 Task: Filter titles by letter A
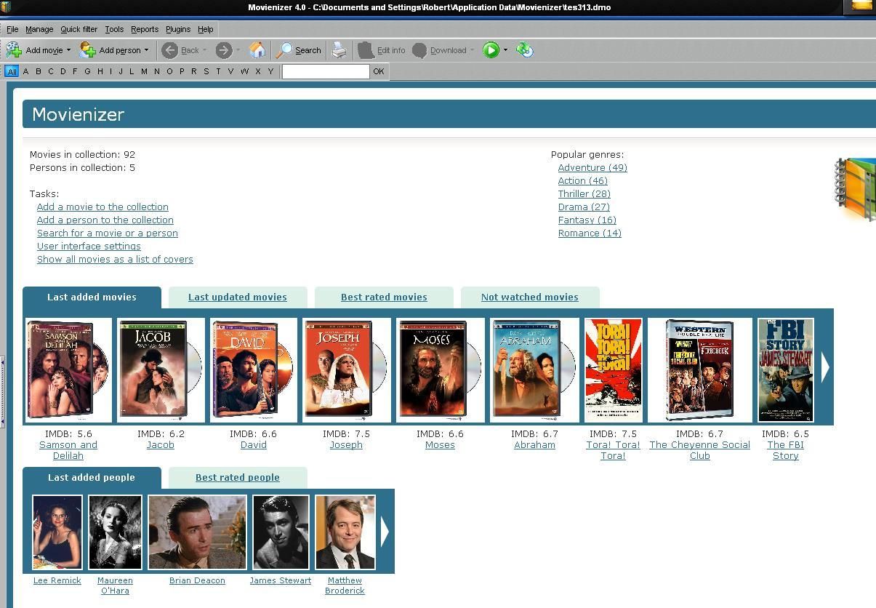pyautogui.click(x=25, y=71)
